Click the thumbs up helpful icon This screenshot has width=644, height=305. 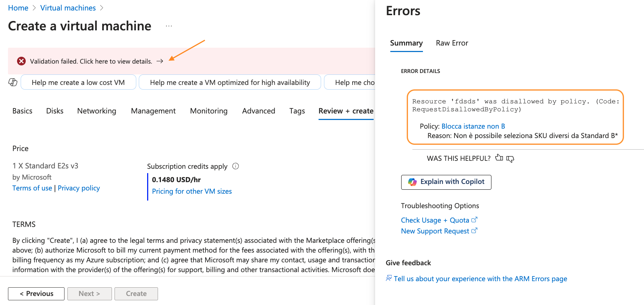(499, 158)
